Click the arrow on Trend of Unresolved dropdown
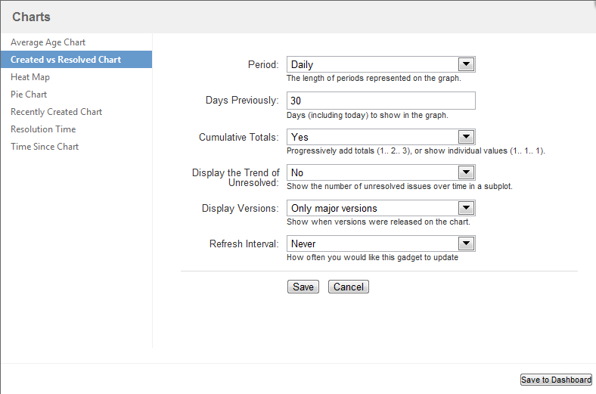596x394 pixels. tap(467, 172)
